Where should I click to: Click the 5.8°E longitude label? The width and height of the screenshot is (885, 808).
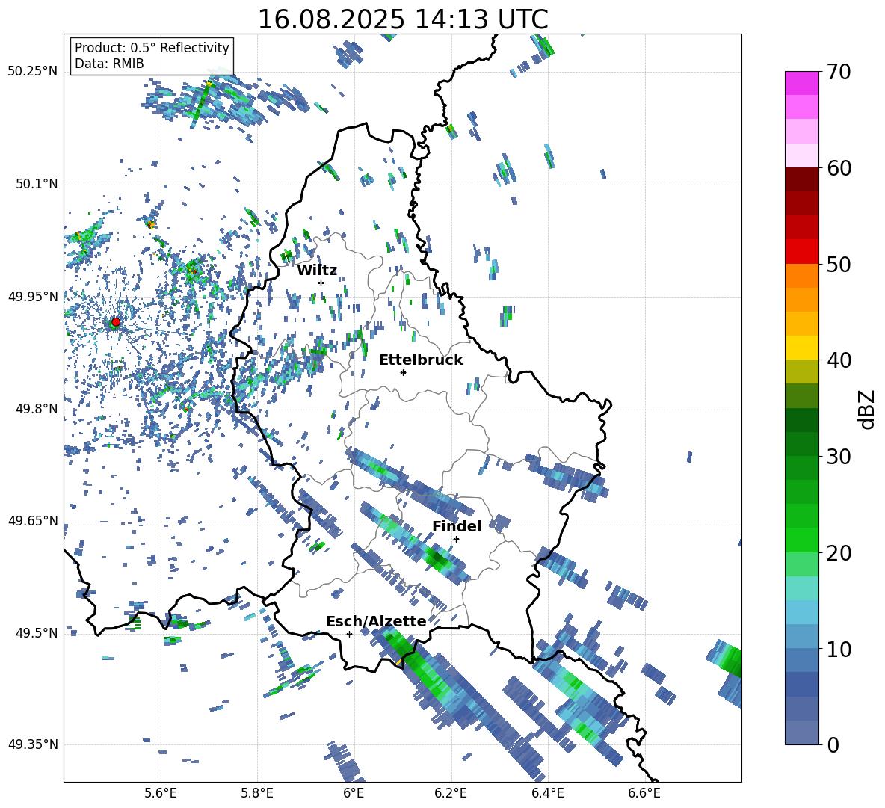click(x=257, y=793)
